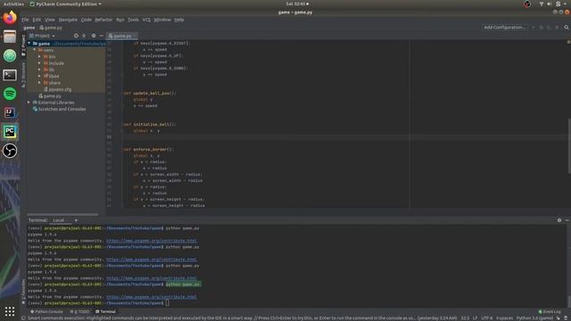Click the tool windows toggle icon in status bar corner
Viewport: 571px width, 321px height.
tap(23, 318)
